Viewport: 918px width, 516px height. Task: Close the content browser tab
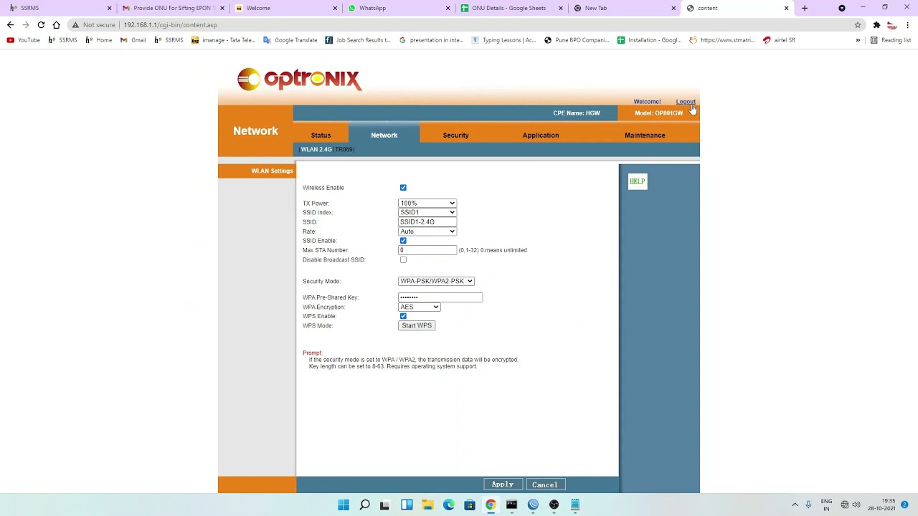point(786,8)
